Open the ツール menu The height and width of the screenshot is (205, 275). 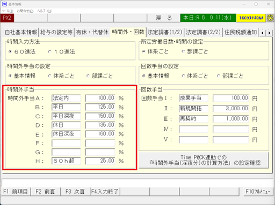tap(8, 11)
